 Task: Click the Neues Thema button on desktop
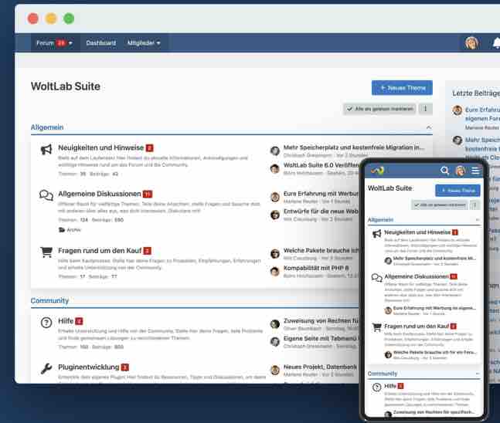pyautogui.click(x=402, y=87)
